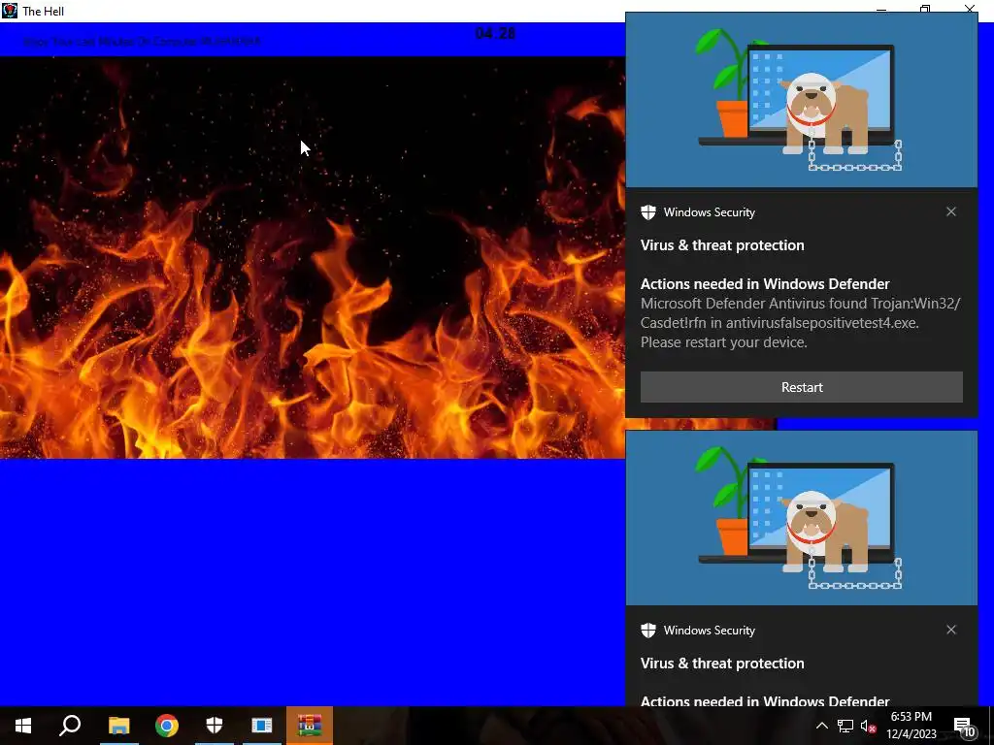
Task: Launch Google Chrome from taskbar
Action: 167,726
